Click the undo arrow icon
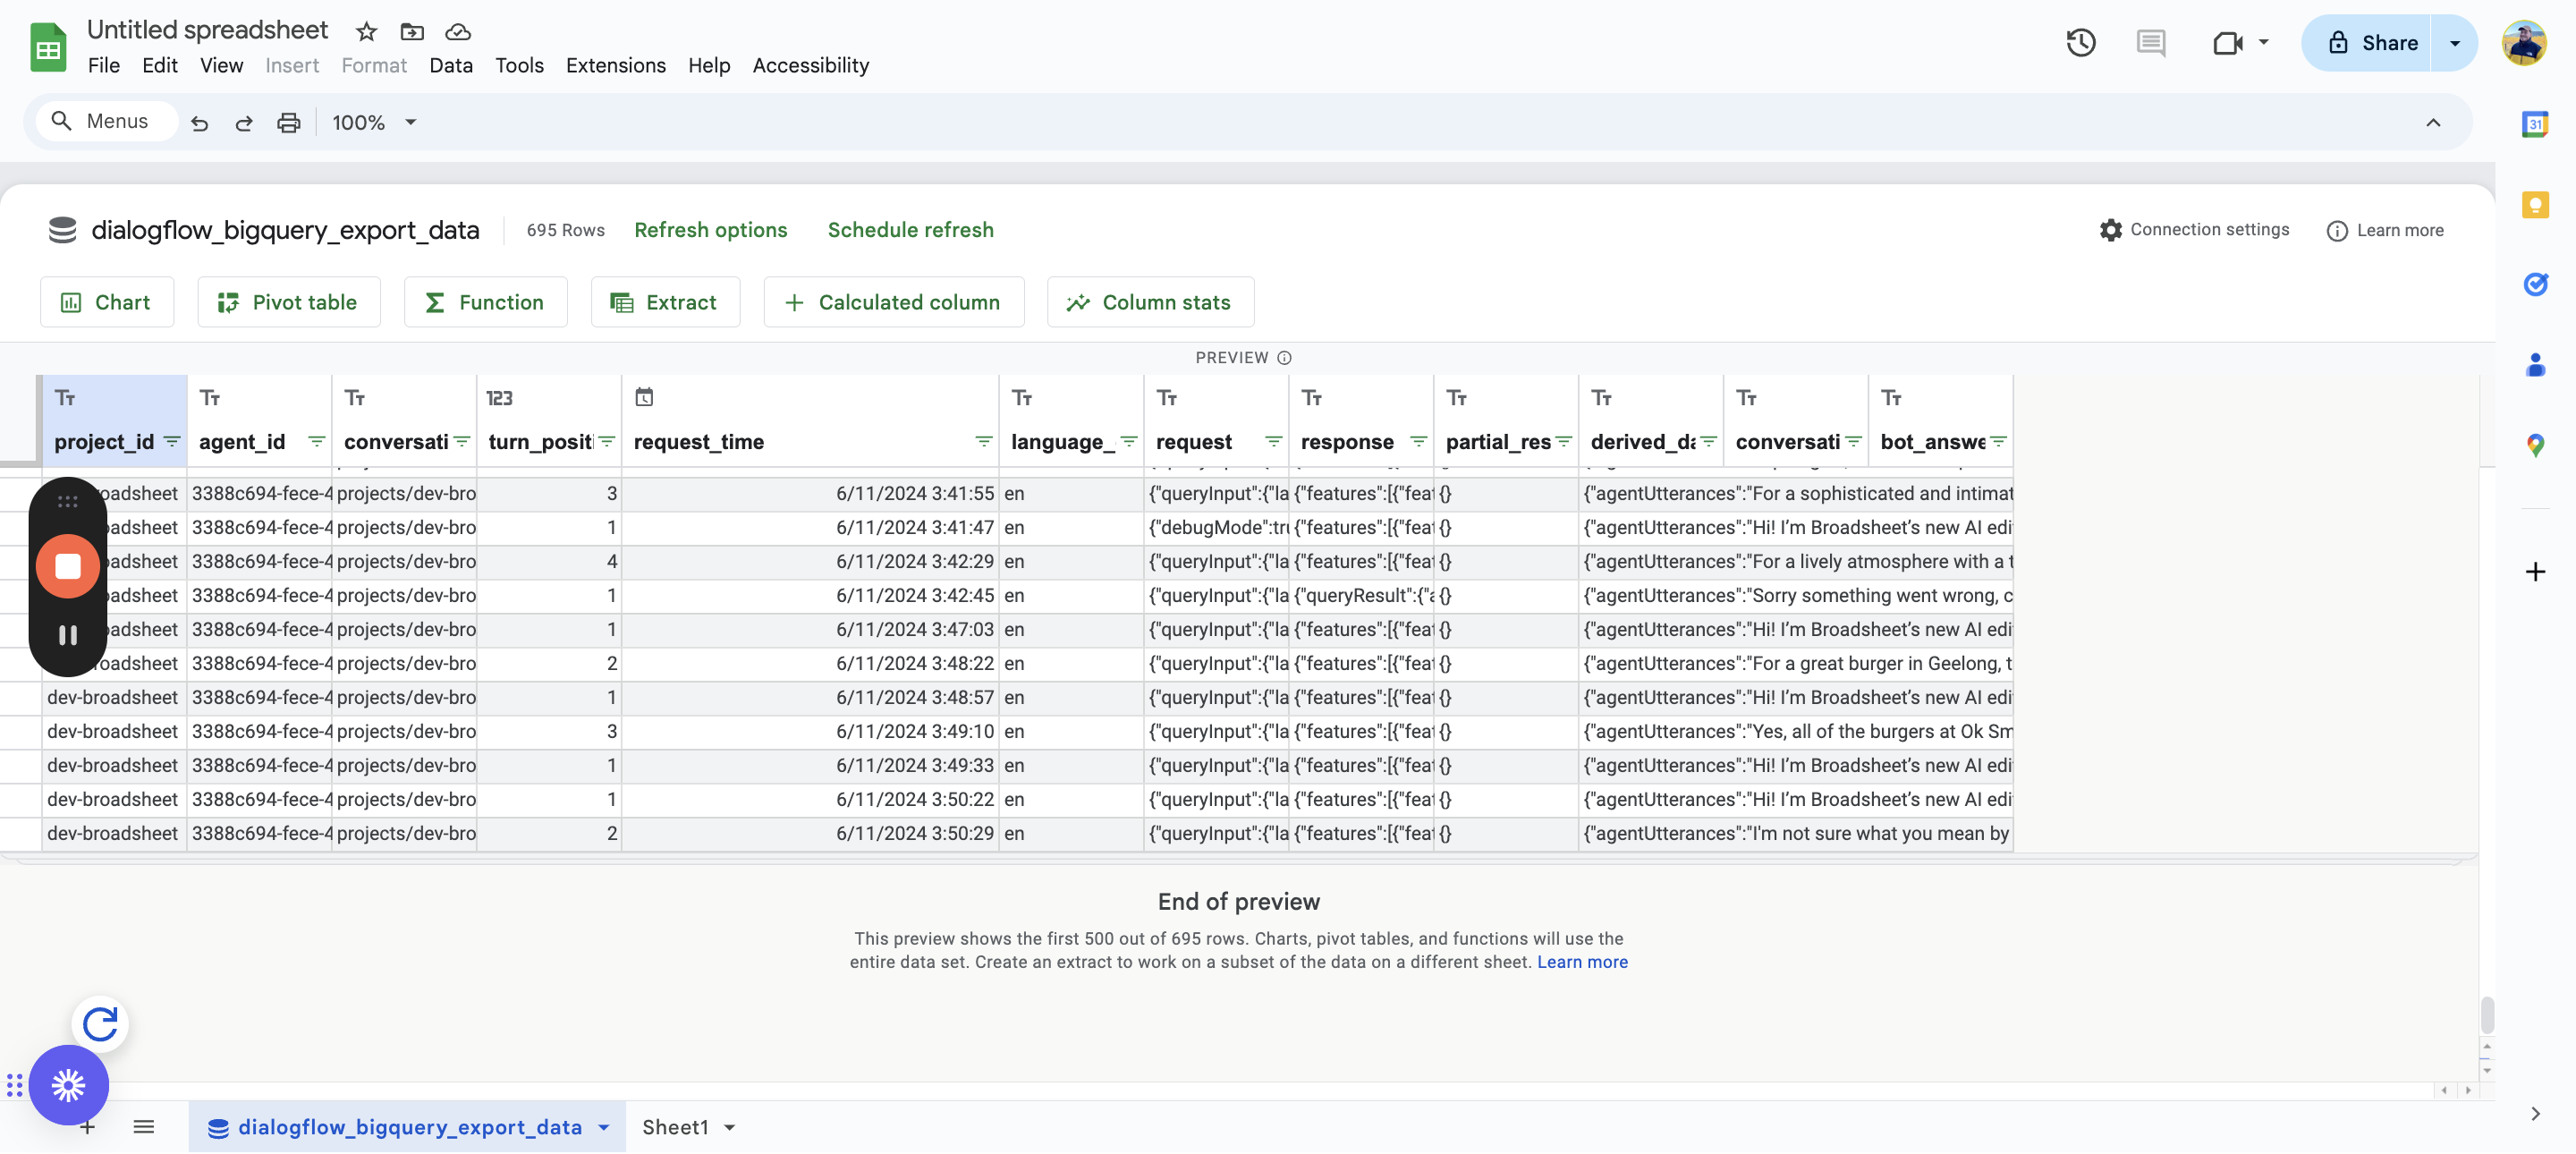The height and width of the screenshot is (1154, 2576). coord(200,123)
